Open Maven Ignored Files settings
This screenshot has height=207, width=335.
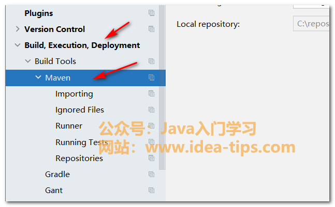(80, 110)
